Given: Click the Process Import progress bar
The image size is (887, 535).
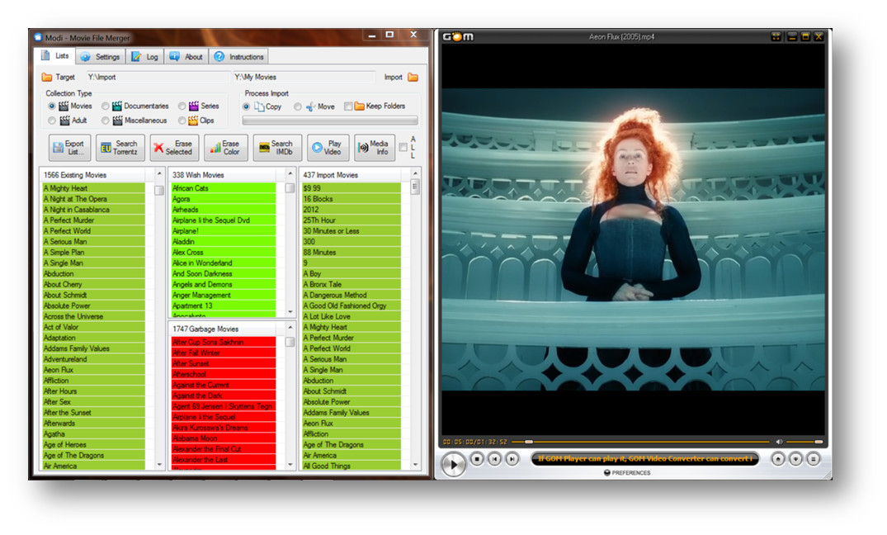Looking at the screenshot, I should coord(330,120).
